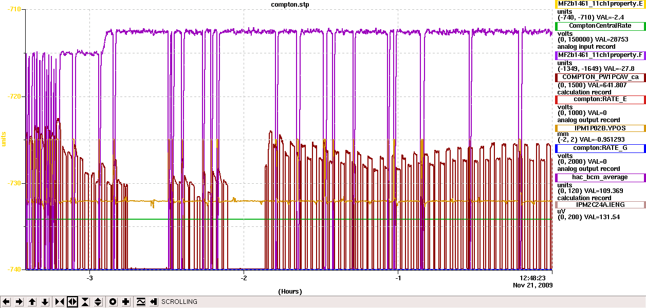Click the 'uV' units label under IPM2C24A.IENG
Image resolution: width=646 pixels, height=308 pixels.
coord(561,210)
